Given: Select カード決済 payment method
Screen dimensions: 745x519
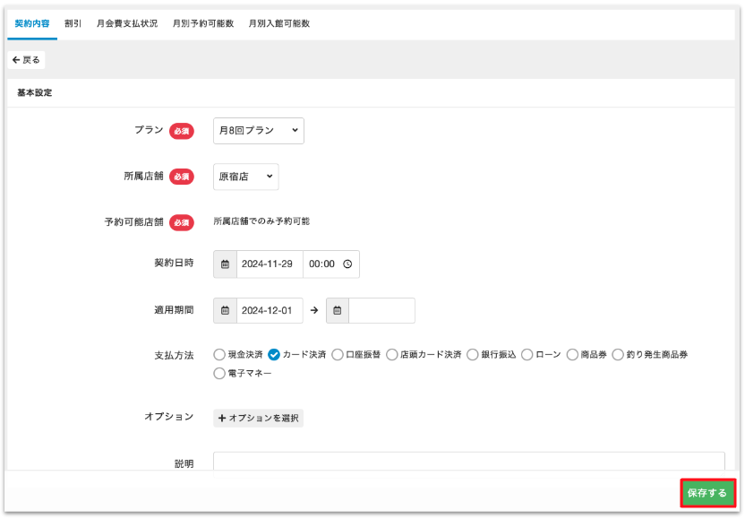Looking at the screenshot, I should (x=274, y=355).
